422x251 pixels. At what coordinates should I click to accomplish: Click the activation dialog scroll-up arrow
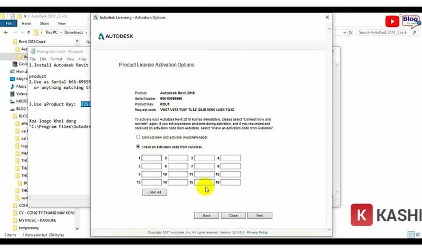tap(329, 29)
